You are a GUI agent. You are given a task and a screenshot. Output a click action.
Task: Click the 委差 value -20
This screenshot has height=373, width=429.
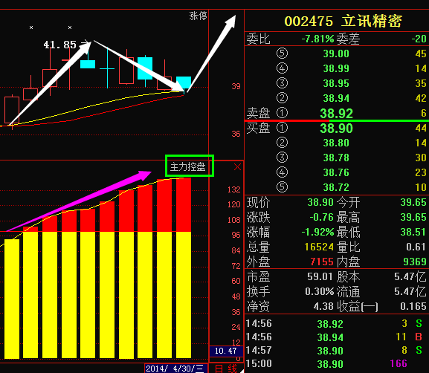pyautogui.click(x=419, y=39)
